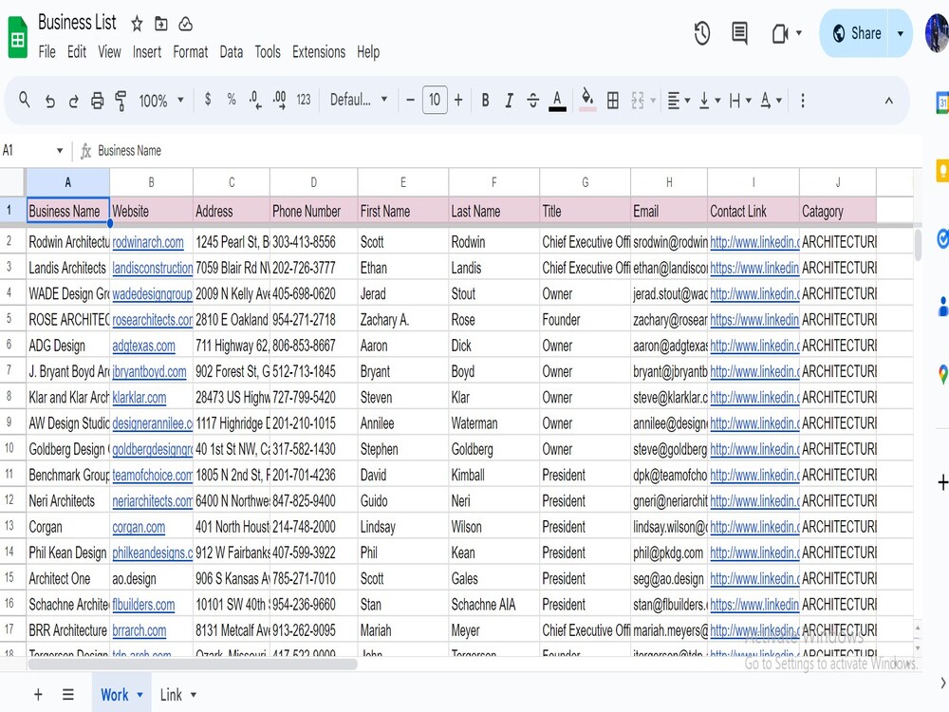949x712 pixels.
Task: Increase decimal places
Action: pyautogui.click(x=279, y=99)
